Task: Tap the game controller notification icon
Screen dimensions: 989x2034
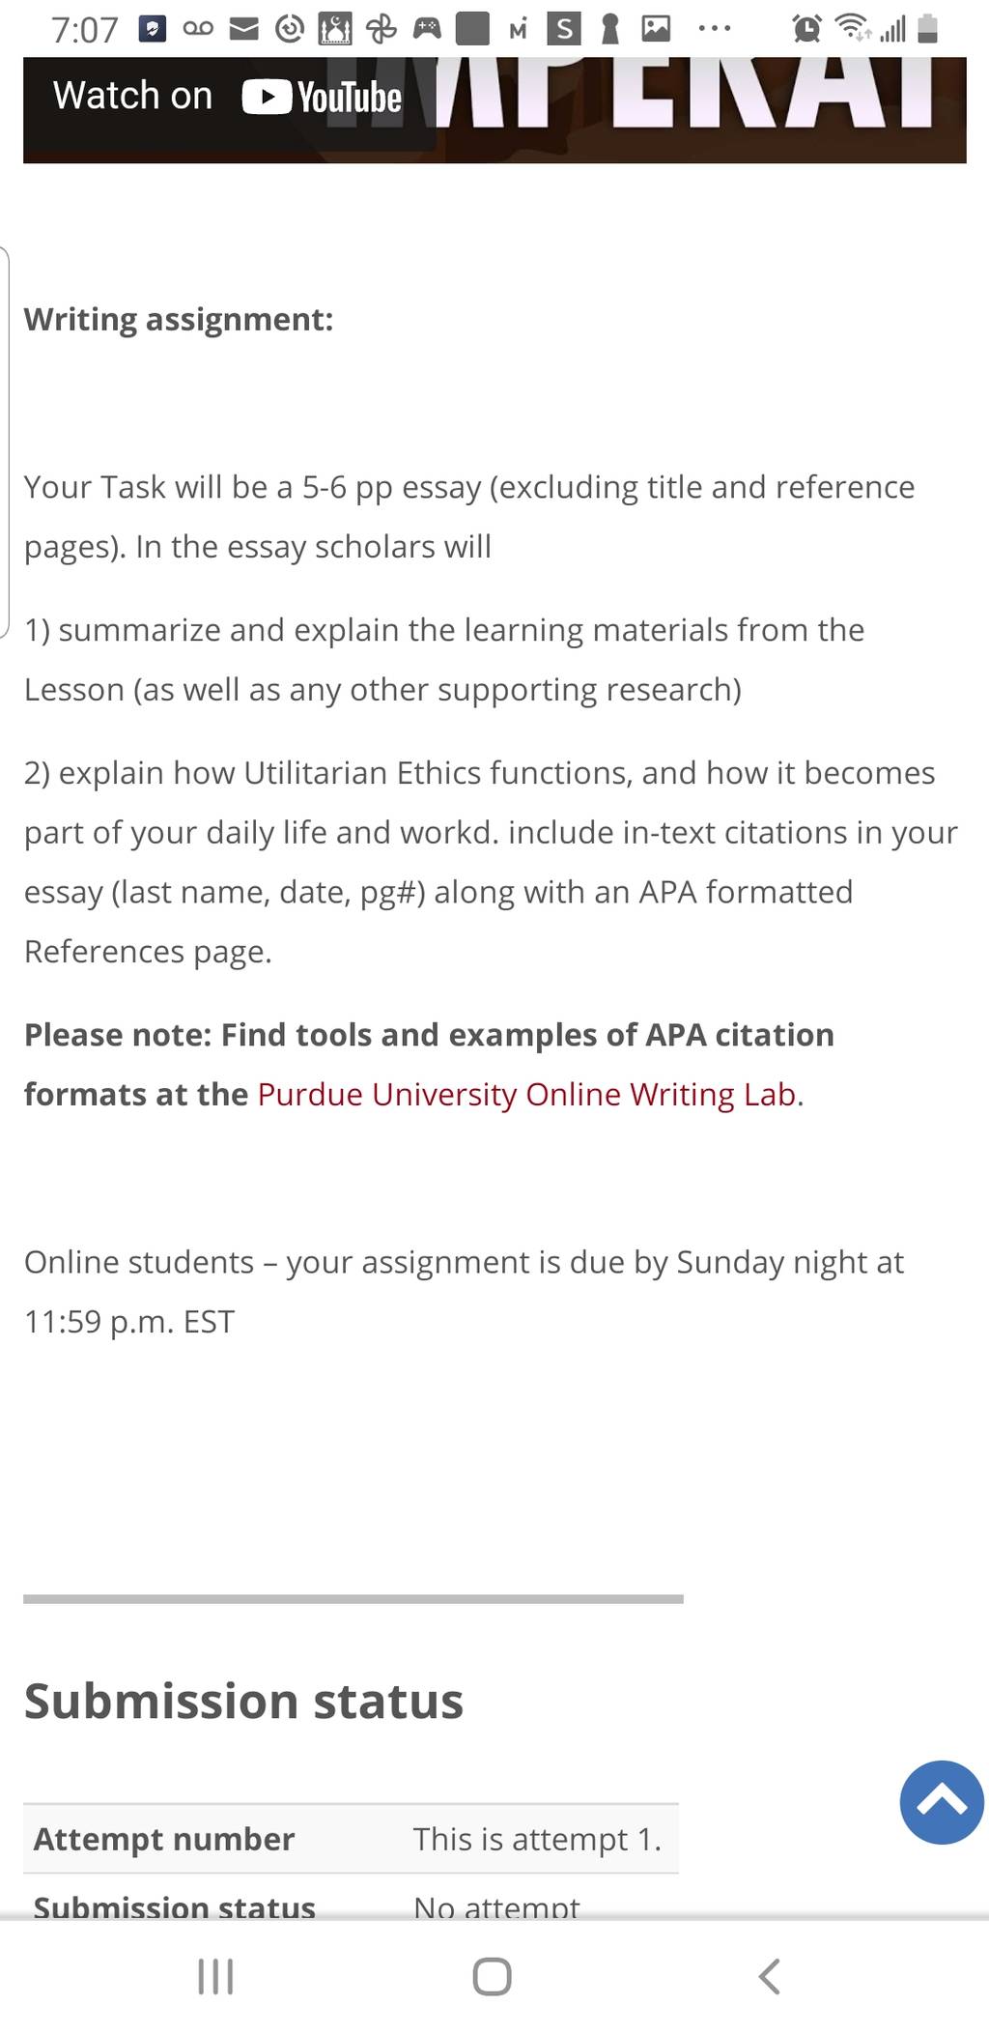Action: [x=427, y=29]
